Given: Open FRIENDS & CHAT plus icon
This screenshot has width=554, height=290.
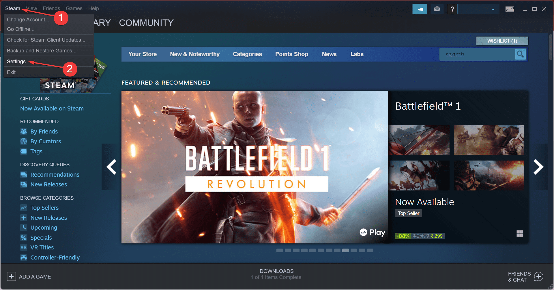Looking at the screenshot, I should pyautogui.click(x=538, y=277).
